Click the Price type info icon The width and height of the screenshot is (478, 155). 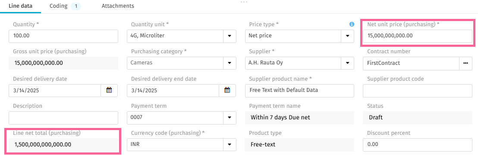(x=352, y=24)
